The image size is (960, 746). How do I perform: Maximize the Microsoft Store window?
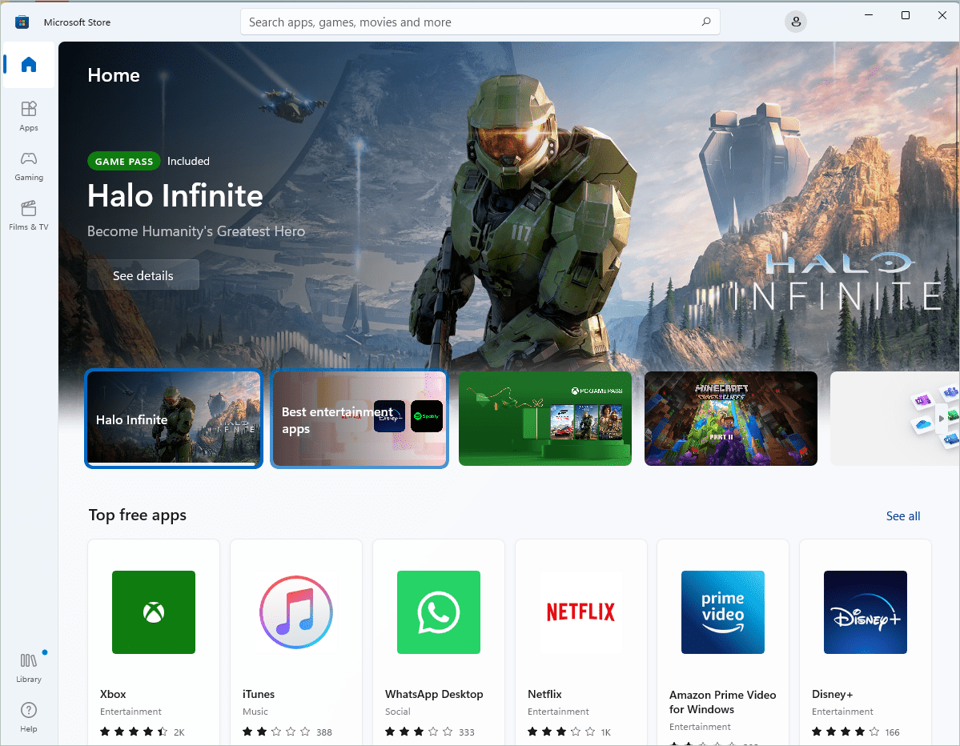click(x=906, y=15)
